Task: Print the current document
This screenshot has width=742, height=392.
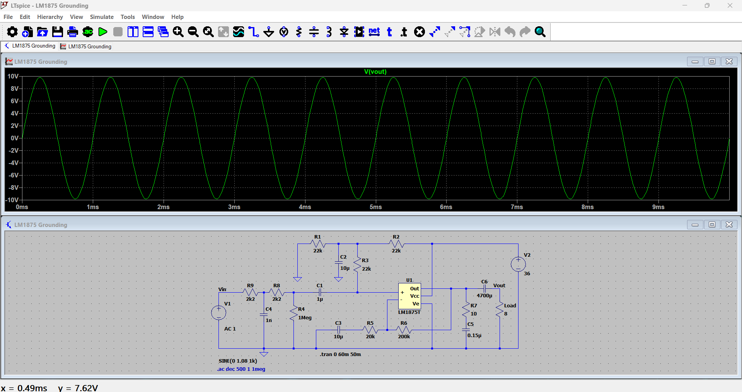Action: point(73,32)
